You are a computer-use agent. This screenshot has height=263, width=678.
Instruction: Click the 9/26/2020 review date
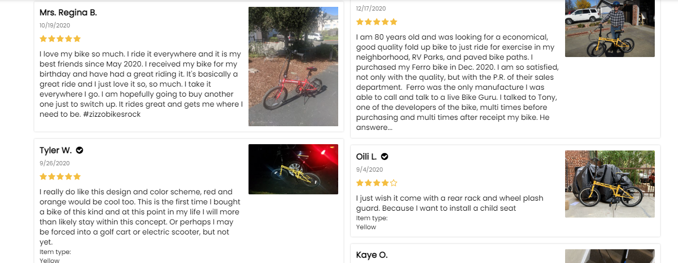click(55, 163)
